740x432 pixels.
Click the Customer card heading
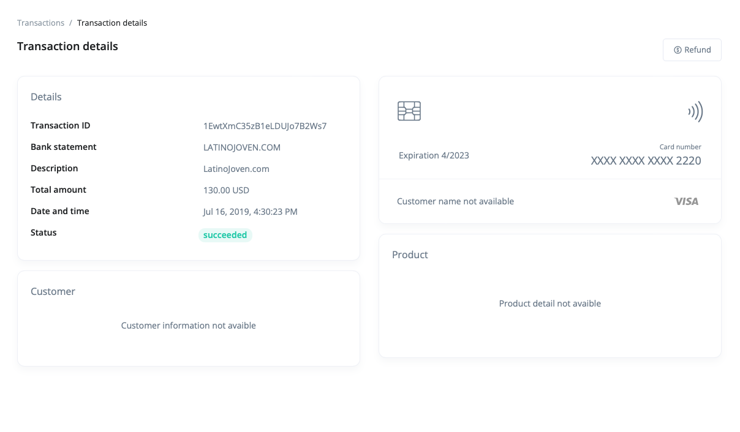[x=53, y=292]
